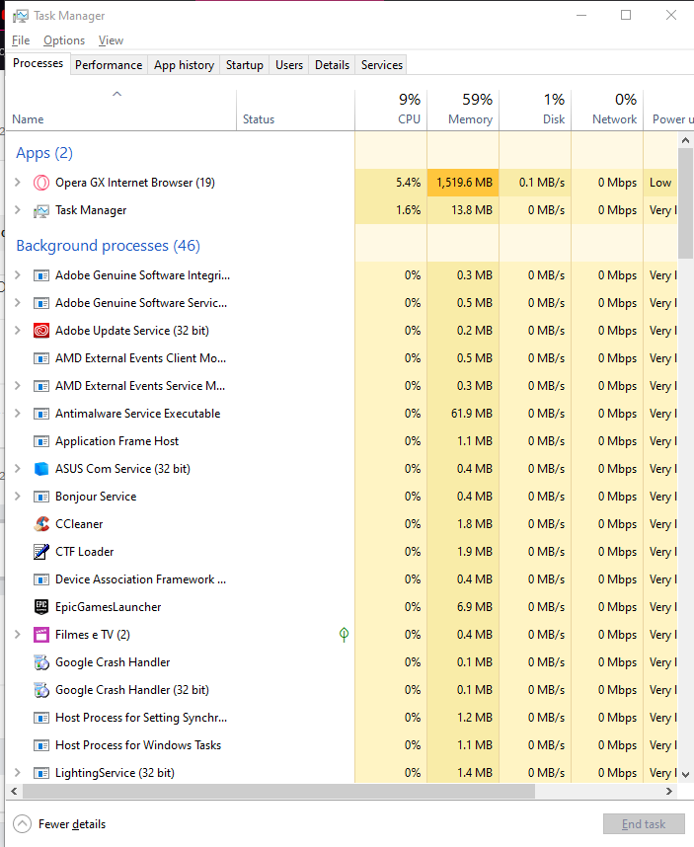Expand the Adobe Update Service row
The width and height of the screenshot is (694, 847).
point(18,330)
